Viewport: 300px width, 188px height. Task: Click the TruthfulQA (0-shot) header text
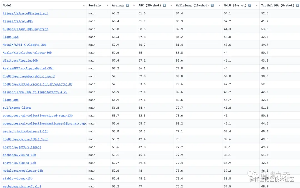pyautogui.click(x=277, y=5)
